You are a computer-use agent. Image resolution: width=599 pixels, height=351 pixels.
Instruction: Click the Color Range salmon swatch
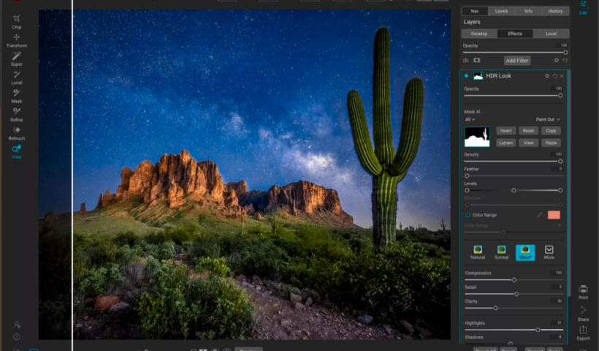click(x=554, y=215)
